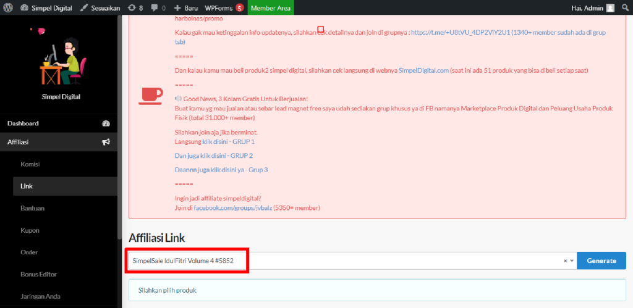The width and height of the screenshot is (633, 308).
Task: Click the Affiliasi megaphone icon
Action: coord(106,142)
